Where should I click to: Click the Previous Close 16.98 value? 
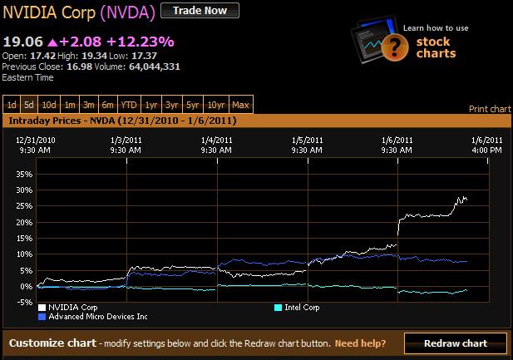(80, 67)
